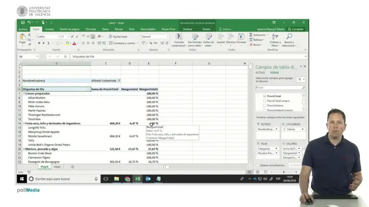Open Suma de P... value field dropdown
Viewport: 369px width, 207px height.
pos(299,149)
